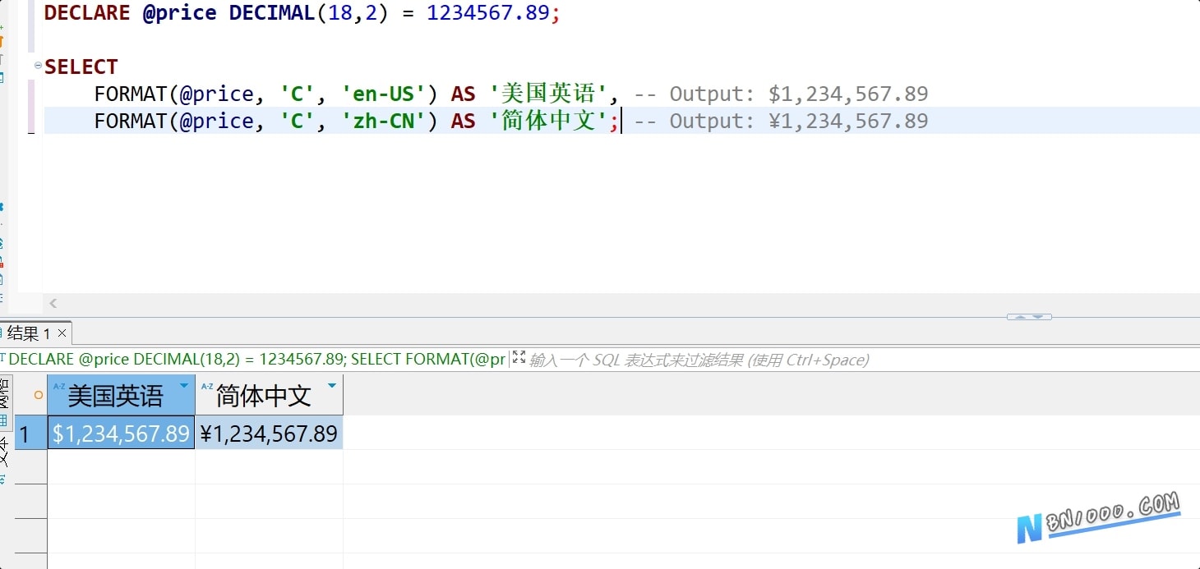Image resolution: width=1200 pixels, height=569 pixels.
Task: Select the cell with ¥1,234,567.89
Action: (270, 433)
